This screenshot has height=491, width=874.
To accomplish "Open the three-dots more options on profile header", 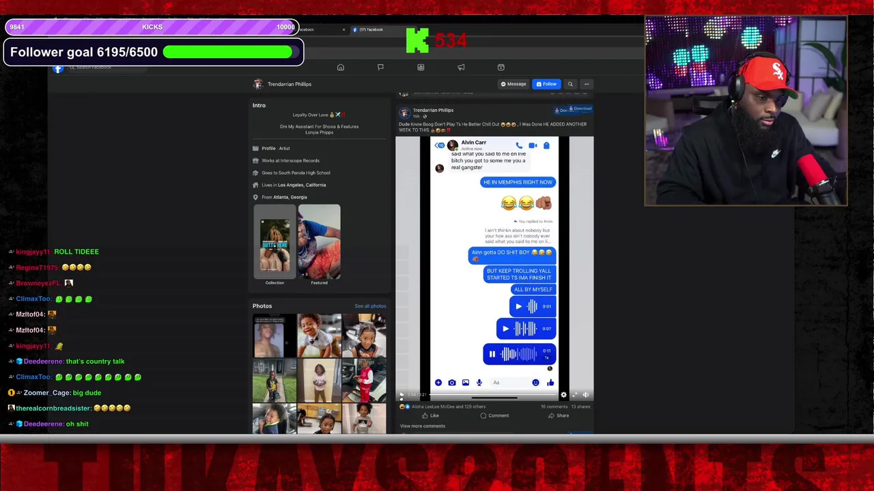I will pyautogui.click(x=587, y=84).
